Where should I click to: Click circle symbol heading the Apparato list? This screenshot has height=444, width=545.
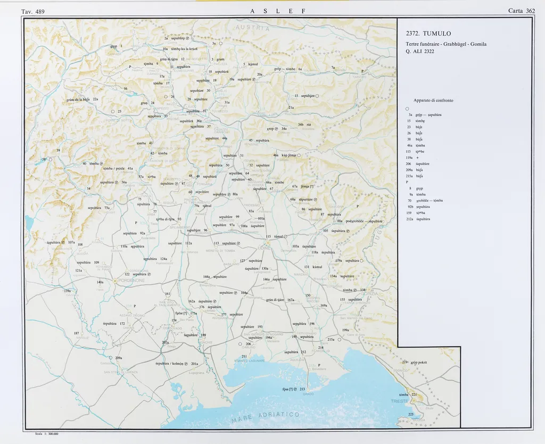407,109
